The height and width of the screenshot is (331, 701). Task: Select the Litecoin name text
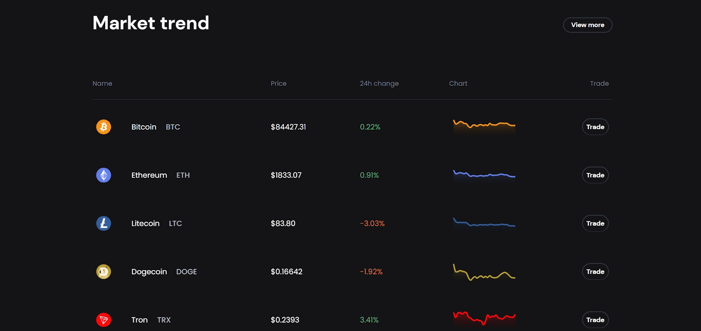point(145,223)
